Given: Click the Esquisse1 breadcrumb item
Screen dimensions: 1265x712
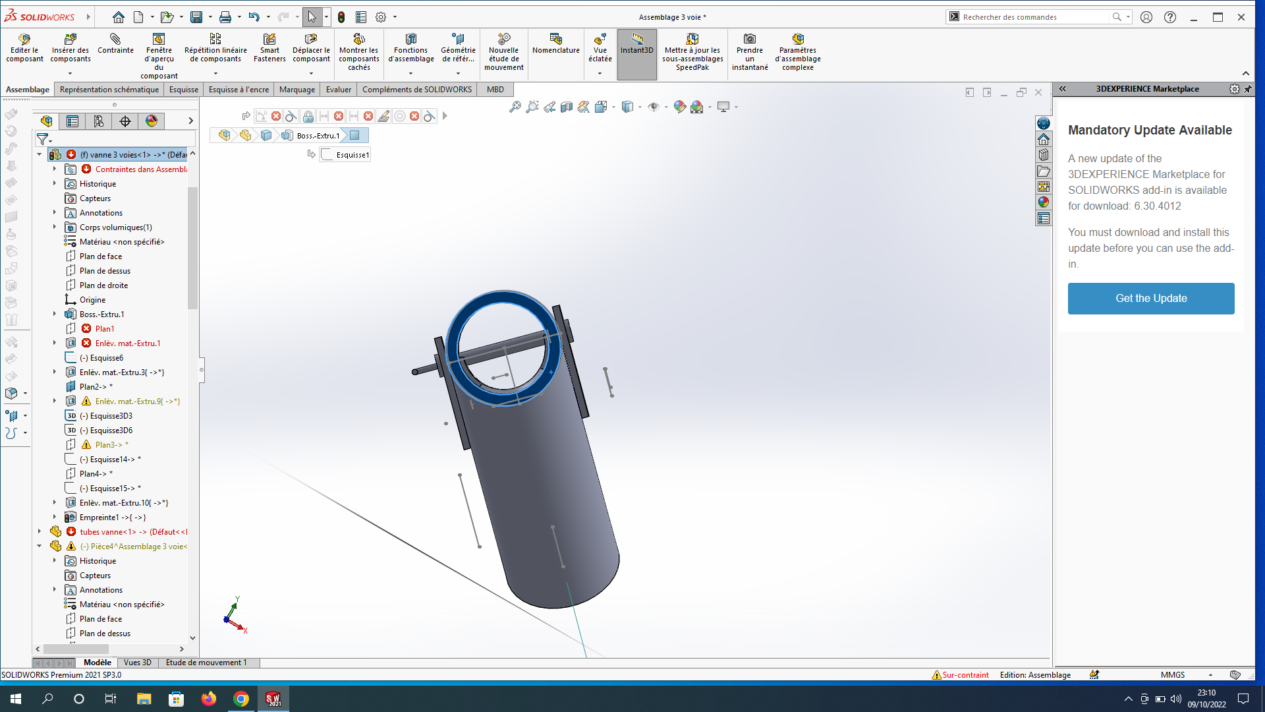Looking at the screenshot, I should (x=346, y=155).
